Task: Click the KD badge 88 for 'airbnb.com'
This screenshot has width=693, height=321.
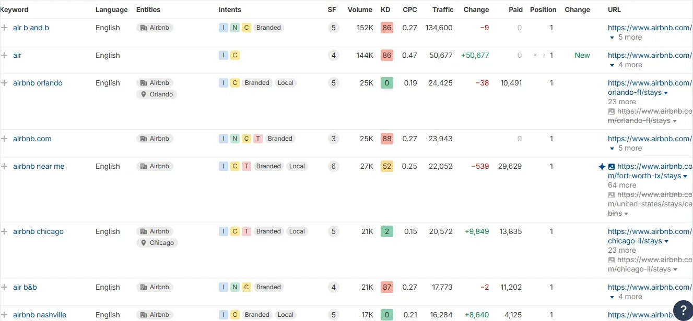Action: pyautogui.click(x=386, y=139)
